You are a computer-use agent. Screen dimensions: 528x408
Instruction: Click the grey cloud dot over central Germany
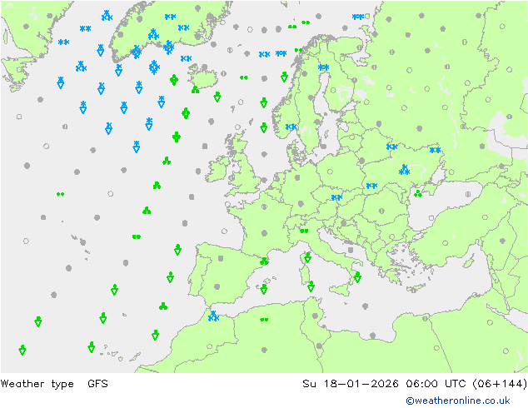tap(301, 204)
